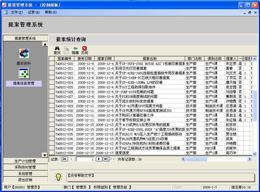260x192 pixels.
Task: Go to first record button
Action: (65, 159)
